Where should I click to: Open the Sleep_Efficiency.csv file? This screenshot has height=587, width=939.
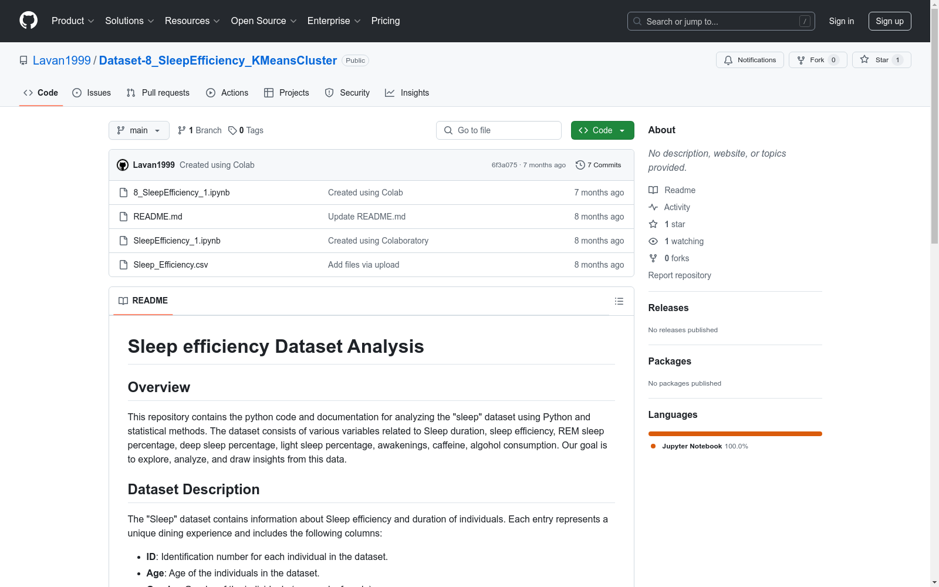[x=170, y=265]
